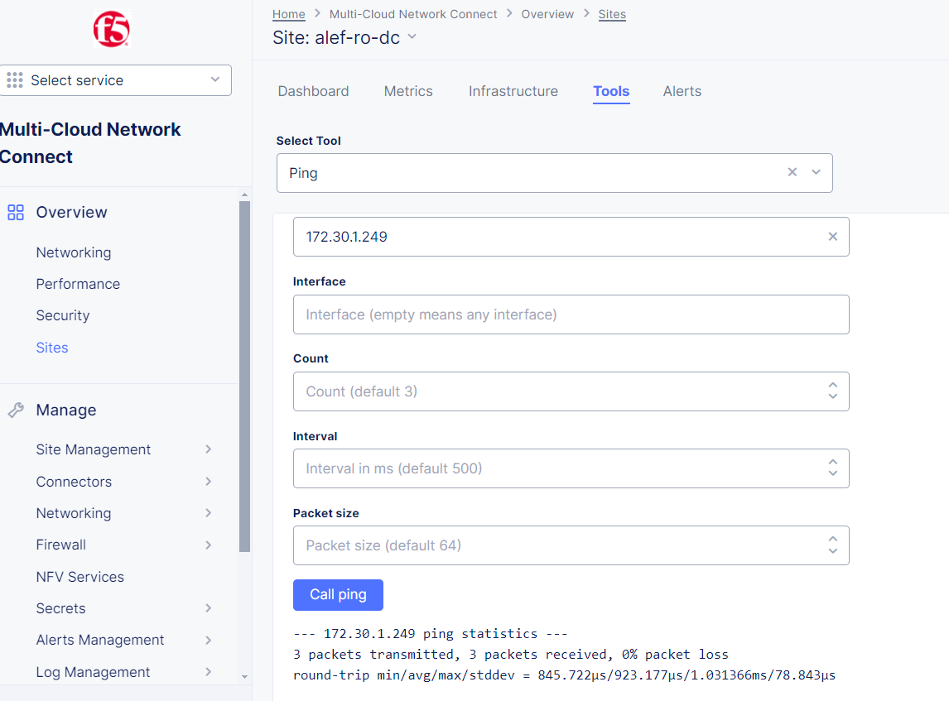Increase the Interval stepper value
949x701 pixels.
pos(833,463)
